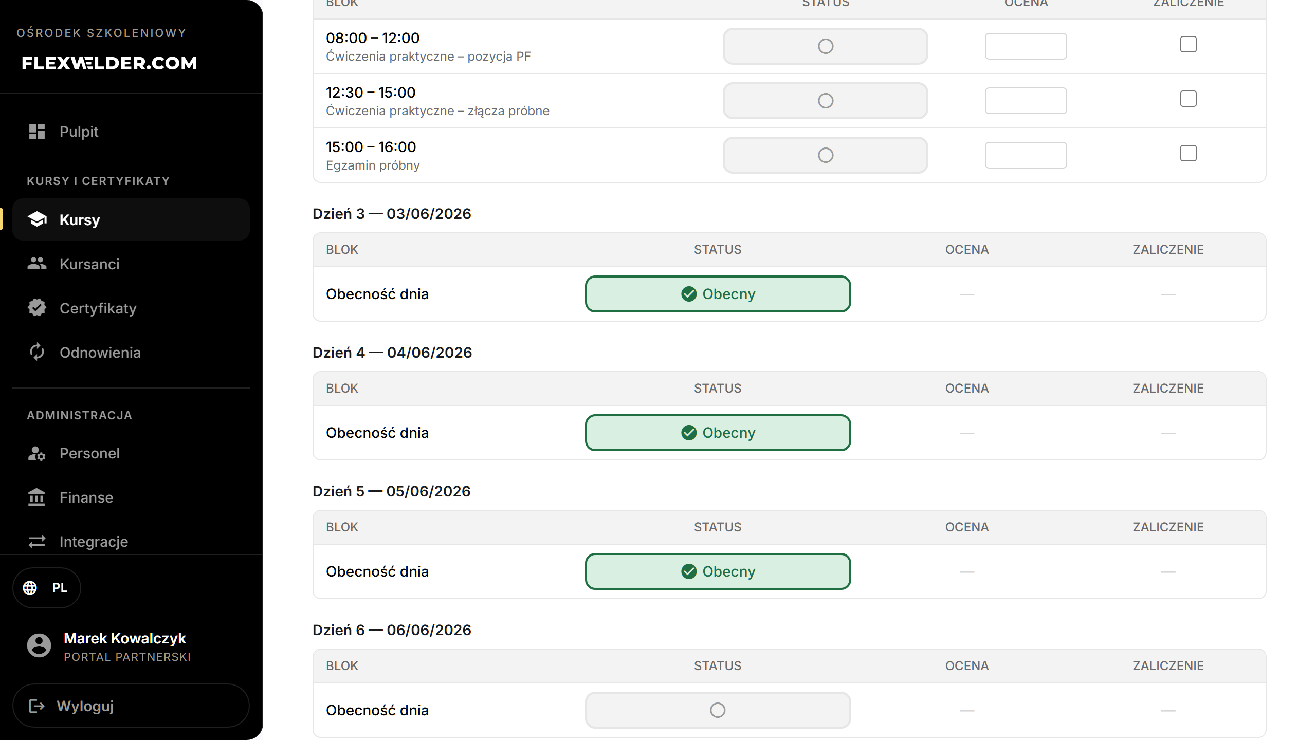Screen dimensions: 1316x740
Task: Toggle attendance status for Dzień 6
Action: click(718, 710)
